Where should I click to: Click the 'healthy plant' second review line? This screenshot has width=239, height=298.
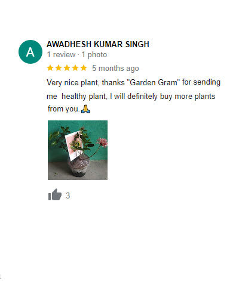(131, 97)
